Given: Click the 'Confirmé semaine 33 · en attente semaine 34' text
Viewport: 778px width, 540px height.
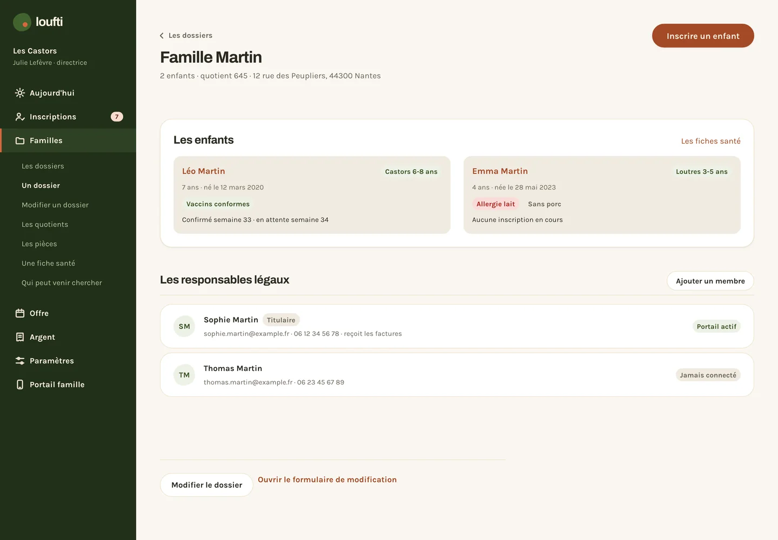Looking at the screenshot, I should (255, 220).
